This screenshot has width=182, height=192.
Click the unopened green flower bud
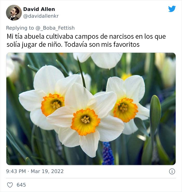click(x=155, y=114)
